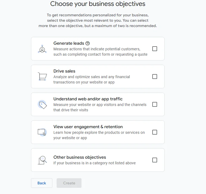The height and width of the screenshot is (194, 206).
Task: Select the Understand web and/or app traffic heading
Action: [88, 99]
